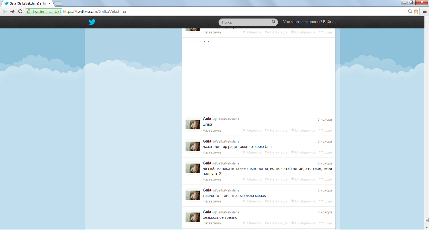Bookmark the page with the star icon
This screenshot has height=230, width=429.
click(416, 11)
